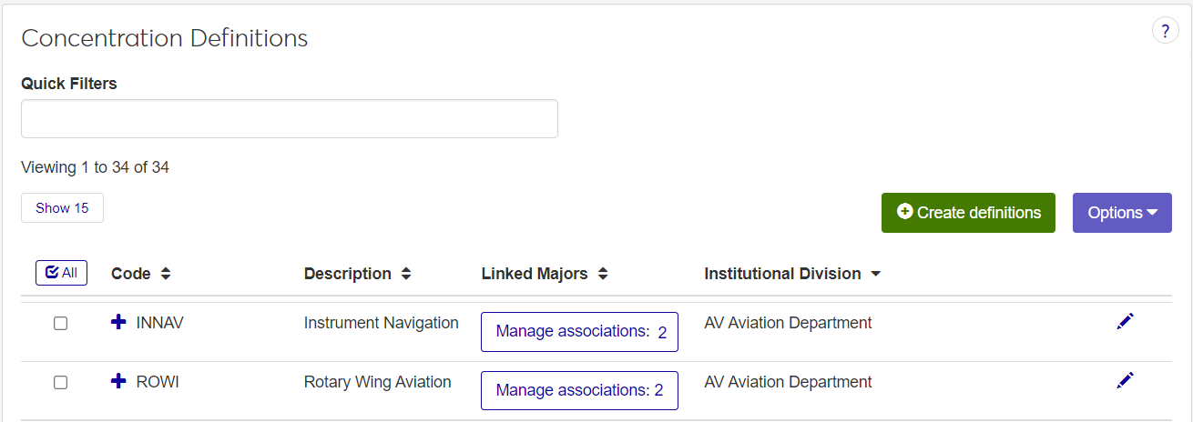Click the pencil edit icon for ROWI

[x=1125, y=380]
